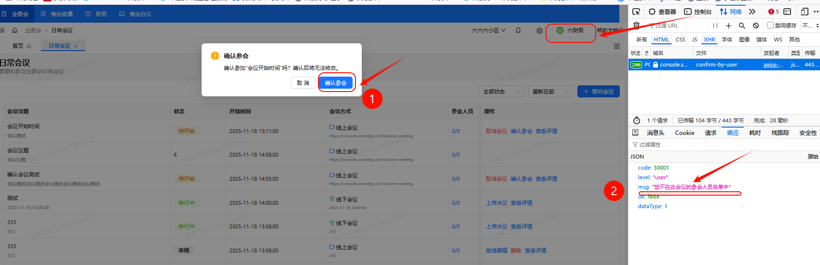This screenshot has height=265, width=820.
Task: Sort by the 域名 column header
Action: [671, 53]
